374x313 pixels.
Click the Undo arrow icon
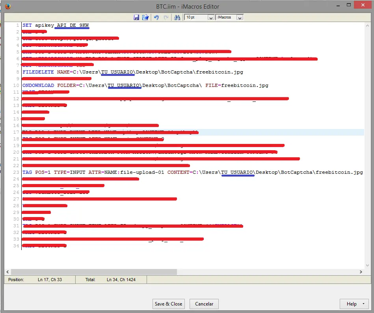[x=156, y=17]
